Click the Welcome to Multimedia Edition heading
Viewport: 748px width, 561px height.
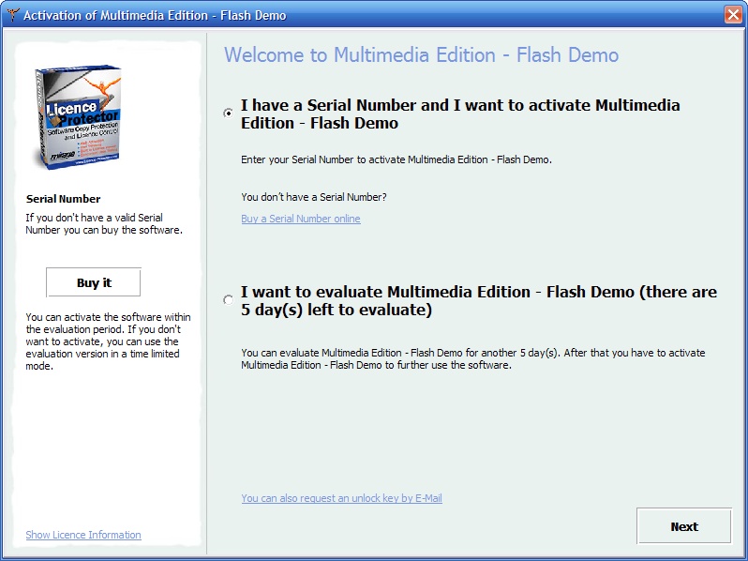tap(421, 54)
